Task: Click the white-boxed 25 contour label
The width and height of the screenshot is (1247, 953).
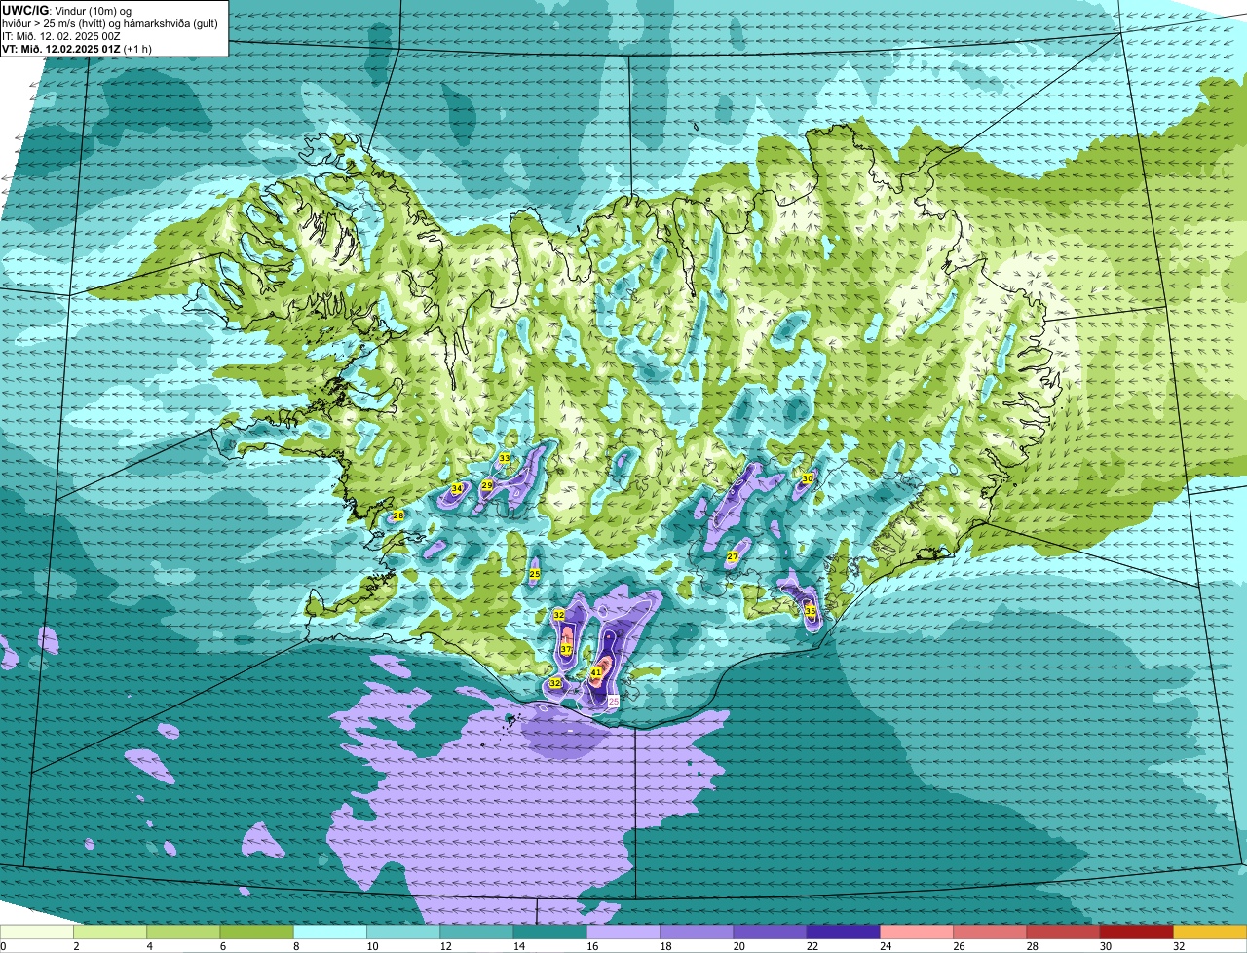Action: point(614,700)
